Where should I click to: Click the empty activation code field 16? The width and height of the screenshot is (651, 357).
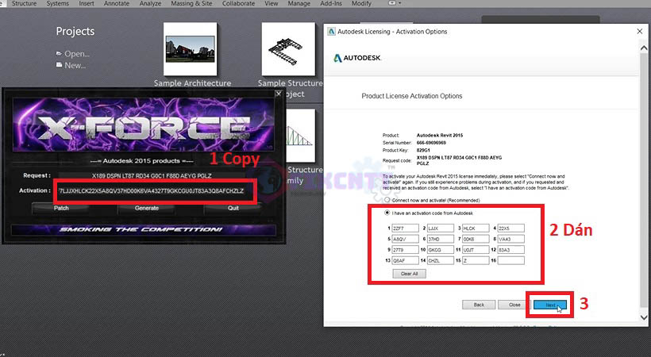pyautogui.click(x=511, y=261)
